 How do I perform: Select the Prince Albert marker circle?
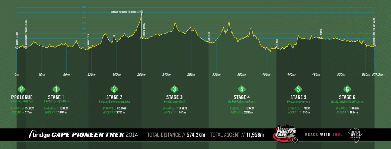pos(142,38)
